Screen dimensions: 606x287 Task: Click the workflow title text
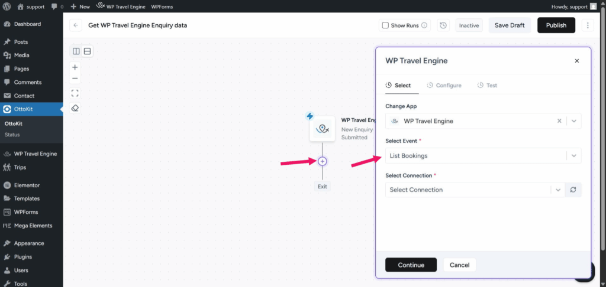coord(137,25)
